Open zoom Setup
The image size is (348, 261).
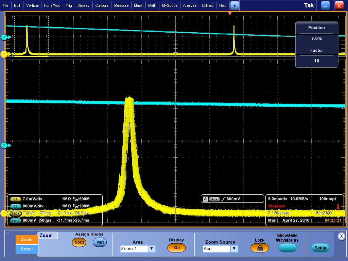point(320,248)
